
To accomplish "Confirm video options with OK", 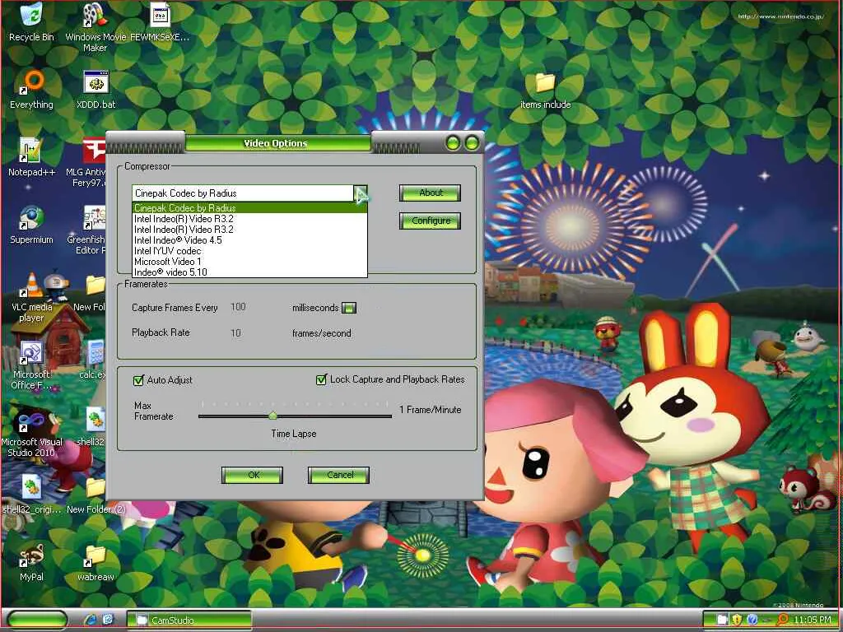I will [252, 475].
